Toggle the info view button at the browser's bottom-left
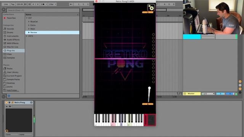The height and width of the screenshot is (137, 244). [3, 97]
